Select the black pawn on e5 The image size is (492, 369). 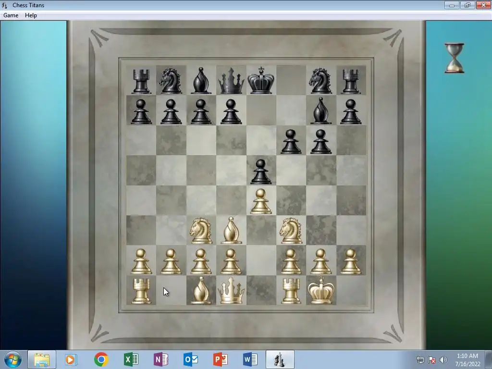[261, 172]
